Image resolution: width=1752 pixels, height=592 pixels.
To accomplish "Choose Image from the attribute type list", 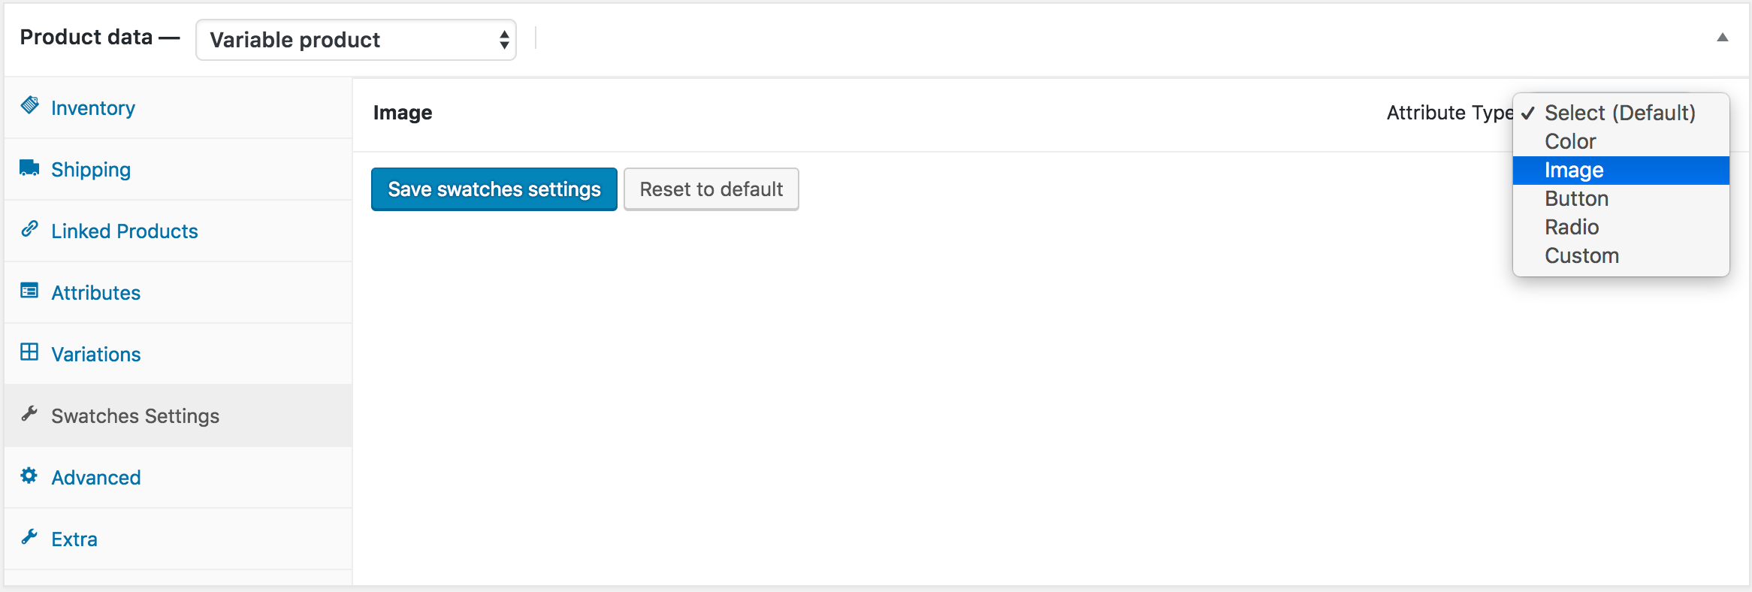I will click(x=1574, y=171).
